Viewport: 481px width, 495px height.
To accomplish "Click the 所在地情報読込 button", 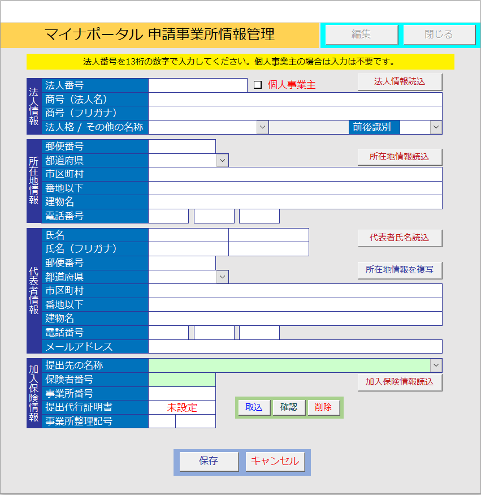I will pos(400,157).
